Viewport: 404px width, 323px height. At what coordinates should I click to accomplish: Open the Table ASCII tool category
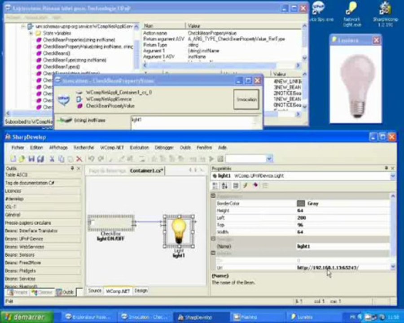[x=43, y=175]
